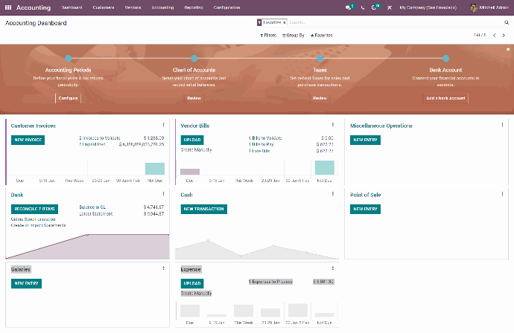Click the debug tools icon
Image resolution: width=514 pixels, height=333 pixels.
click(390, 7)
